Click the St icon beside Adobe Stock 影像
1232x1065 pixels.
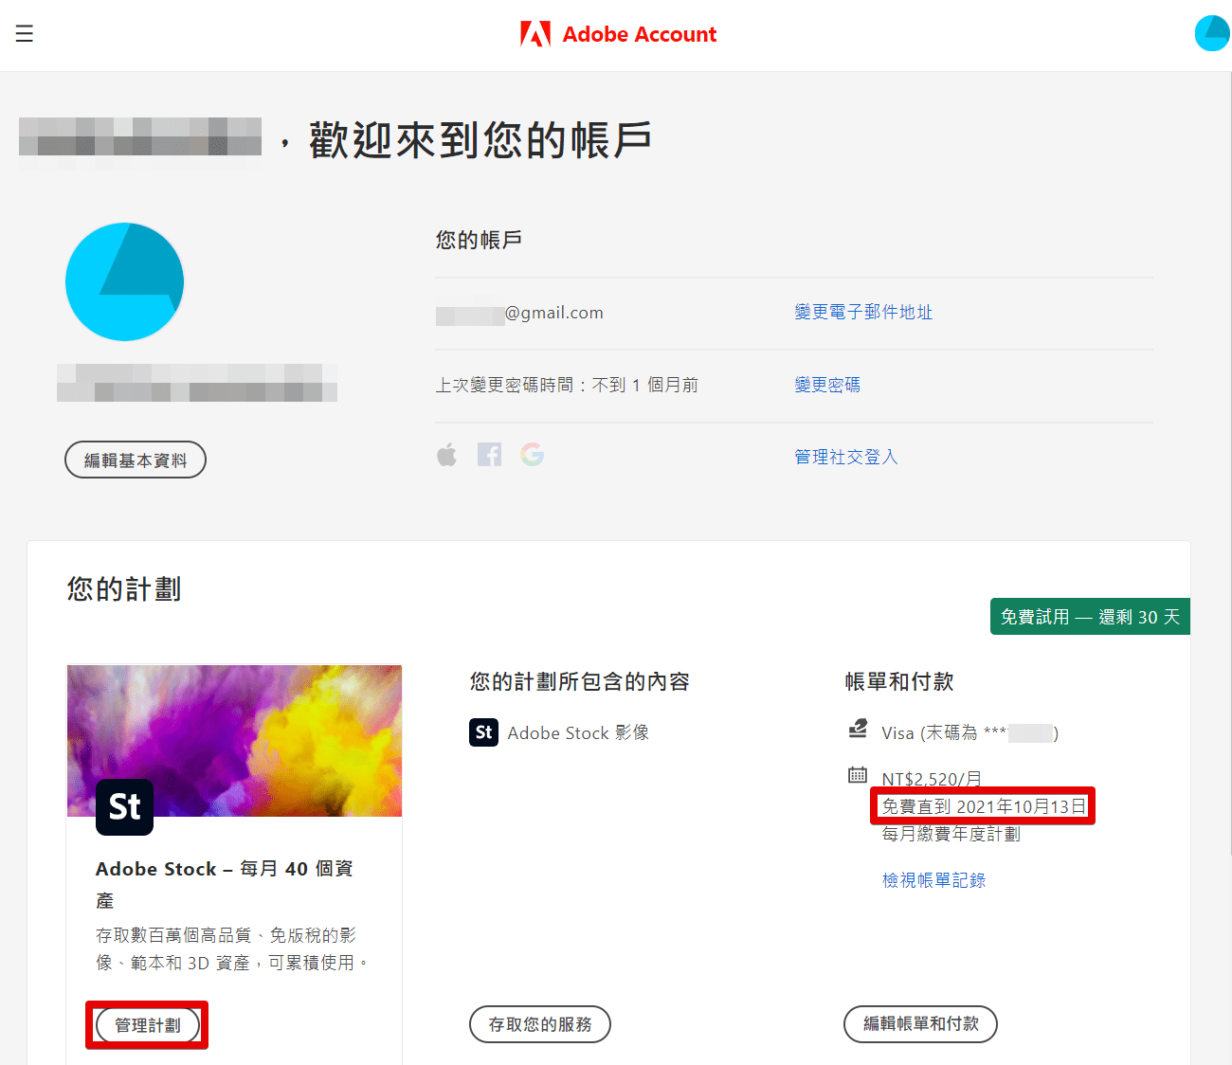pyautogui.click(x=483, y=732)
